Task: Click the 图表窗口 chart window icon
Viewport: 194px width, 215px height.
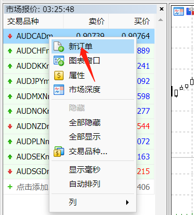Action: click(59, 61)
